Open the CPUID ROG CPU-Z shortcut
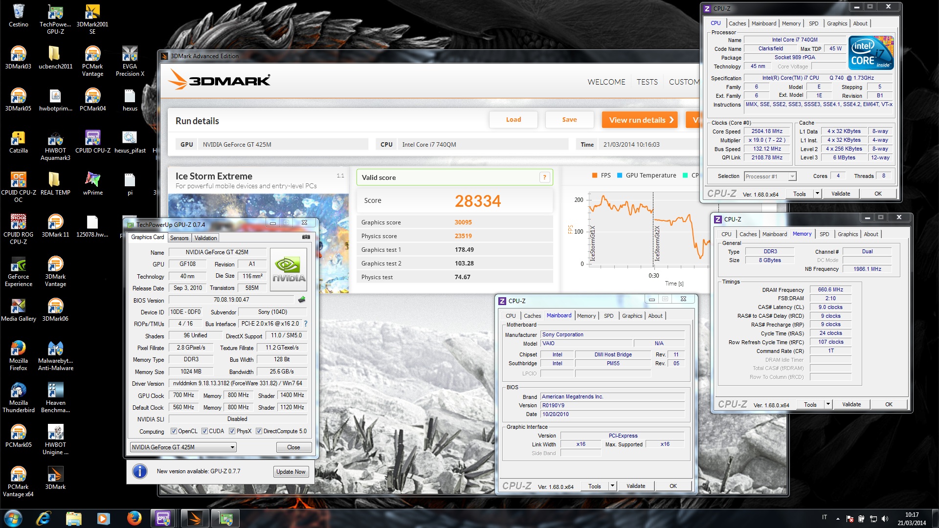This screenshot has width=939, height=528. (x=19, y=229)
